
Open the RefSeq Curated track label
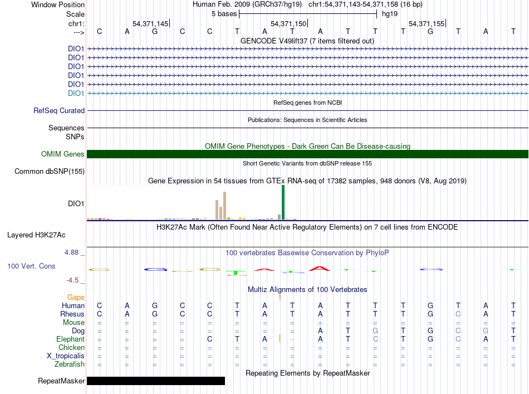59,110
